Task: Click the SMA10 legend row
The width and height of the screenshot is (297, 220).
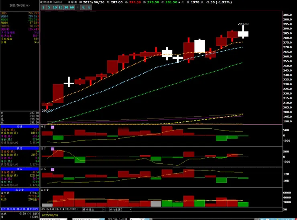Action: 20,16
